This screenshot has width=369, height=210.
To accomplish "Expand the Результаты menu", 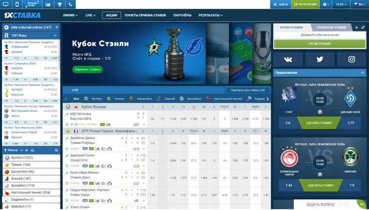I will pyautogui.click(x=210, y=15).
